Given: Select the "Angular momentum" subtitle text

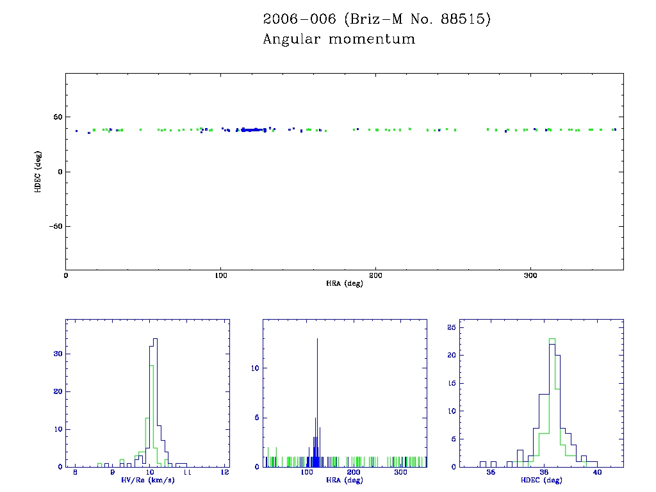Looking at the screenshot, I should (x=339, y=40).
